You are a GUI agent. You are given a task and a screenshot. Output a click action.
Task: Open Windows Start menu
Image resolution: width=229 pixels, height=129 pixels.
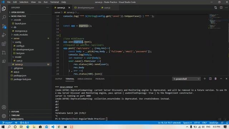pyautogui.click(x=3, y=127)
